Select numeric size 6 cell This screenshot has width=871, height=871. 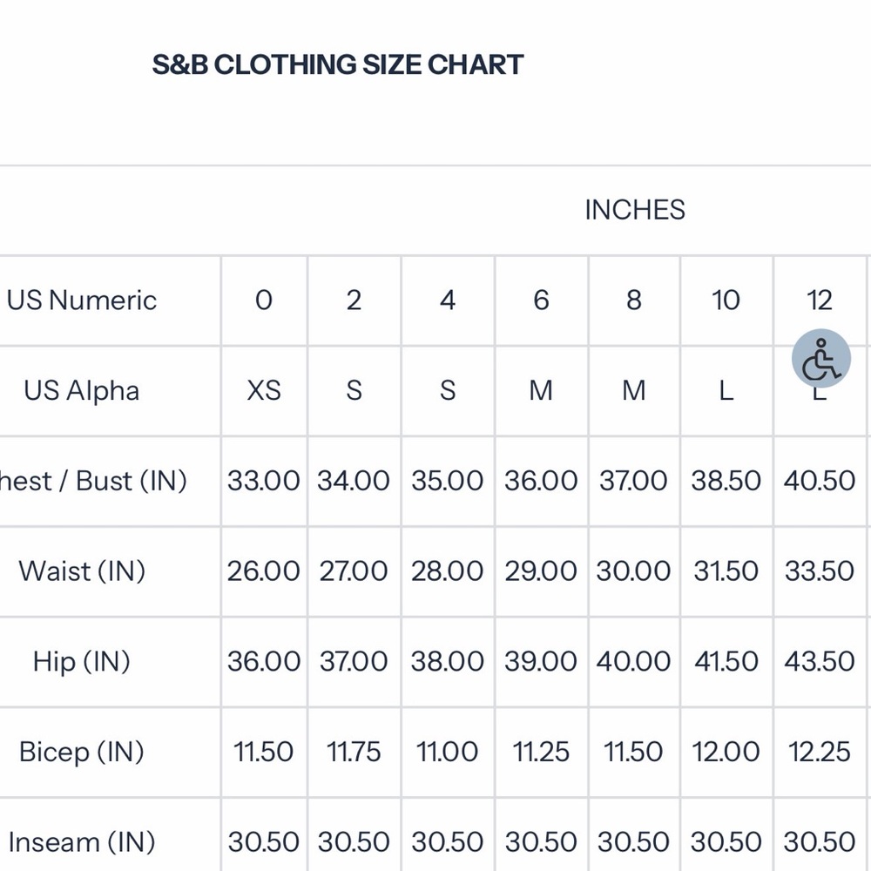pos(541,300)
